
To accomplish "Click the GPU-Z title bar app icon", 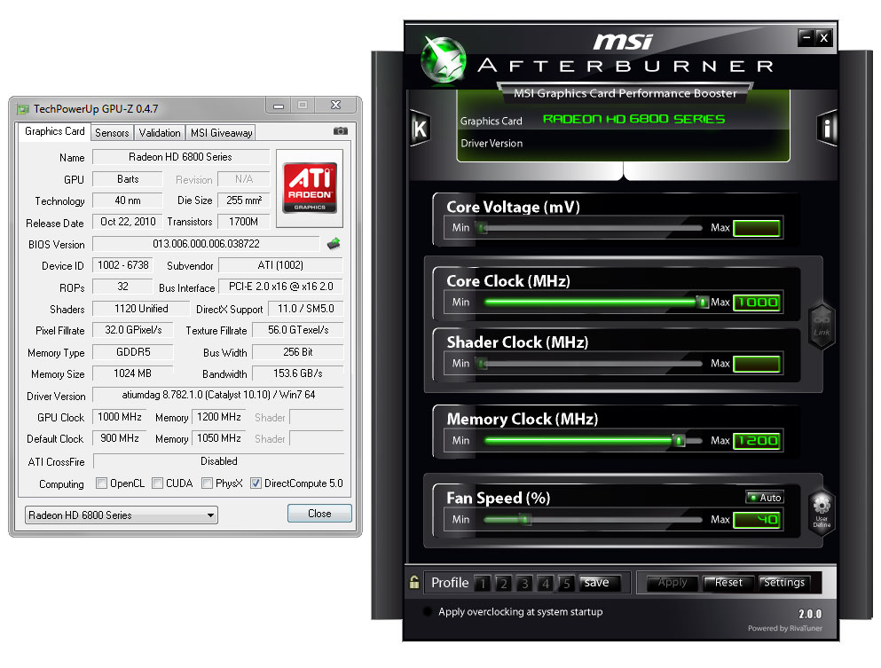I will pyautogui.click(x=23, y=109).
